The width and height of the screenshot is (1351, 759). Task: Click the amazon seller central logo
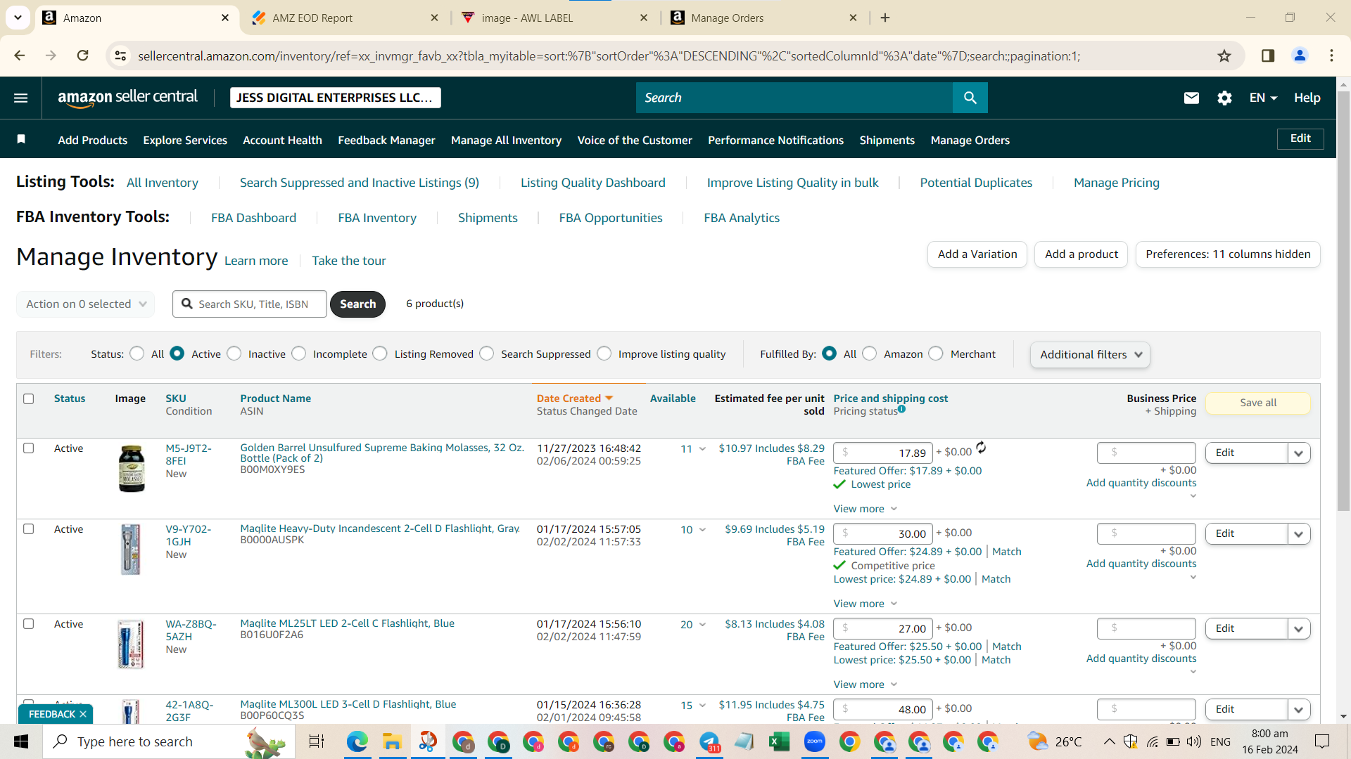tap(127, 98)
